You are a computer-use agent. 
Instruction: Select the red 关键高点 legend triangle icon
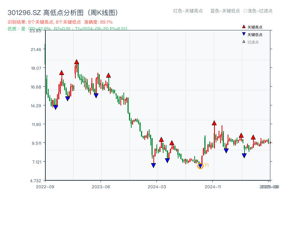coord(244,27)
